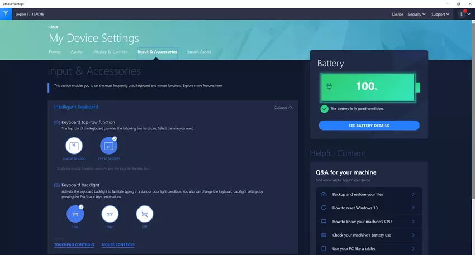
Task: Click the keyboard backlight section icon
Action: click(x=57, y=185)
